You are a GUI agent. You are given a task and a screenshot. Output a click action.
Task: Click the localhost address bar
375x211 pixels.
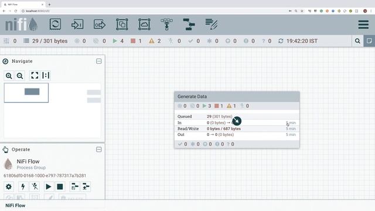[x=153, y=11]
